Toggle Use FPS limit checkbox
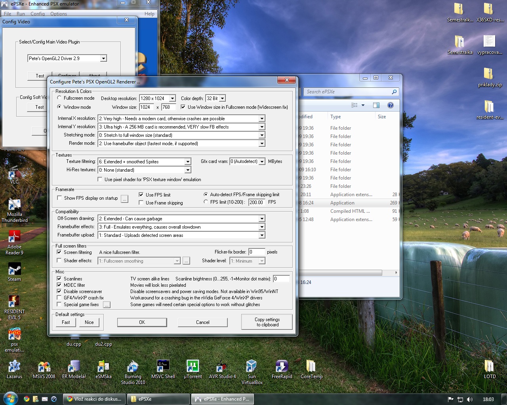Screen dimensions: 507x405 coord(141,195)
